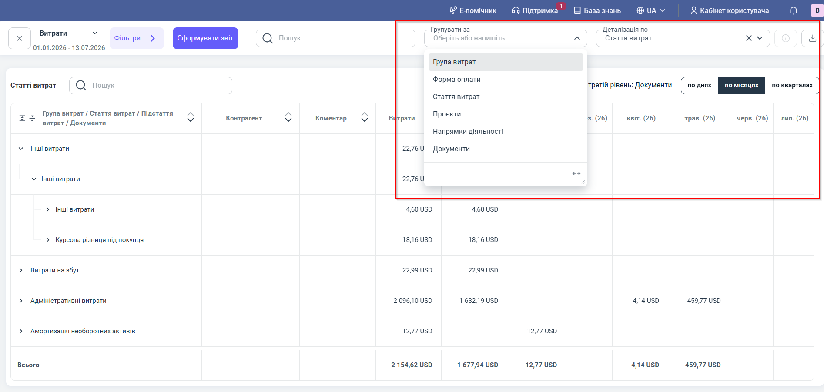
Task: Close the Витрати report with X button
Action: pyautogui.click(x=20, y=38)
